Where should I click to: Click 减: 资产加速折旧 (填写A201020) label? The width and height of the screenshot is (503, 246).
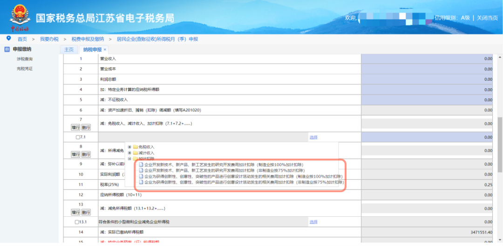pos(150,110)
